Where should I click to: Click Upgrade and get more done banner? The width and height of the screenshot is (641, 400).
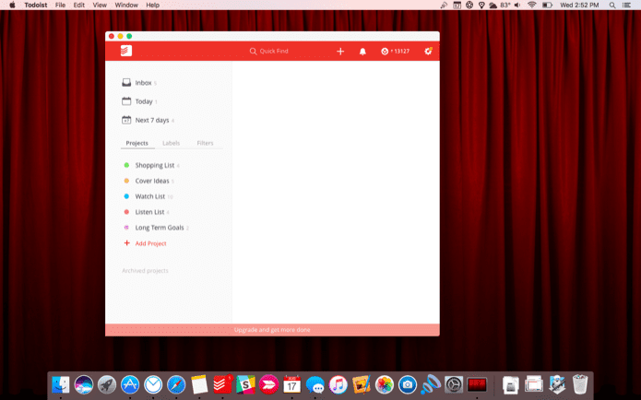pos(272,330)
